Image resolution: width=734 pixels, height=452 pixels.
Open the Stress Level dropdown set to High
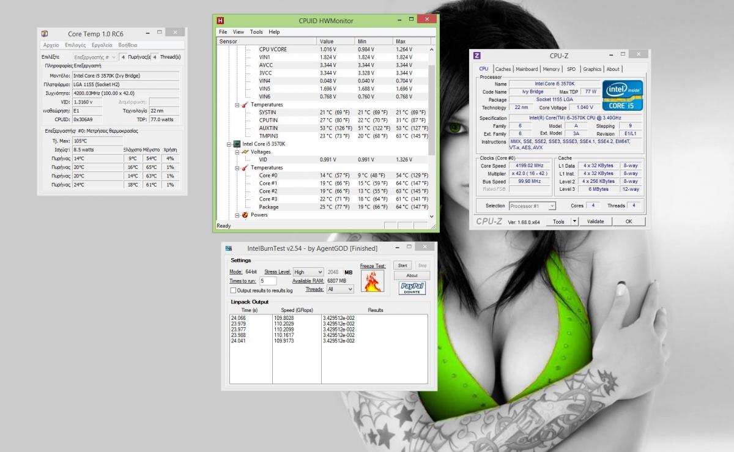pyautogui.click(x=308, y=272)
